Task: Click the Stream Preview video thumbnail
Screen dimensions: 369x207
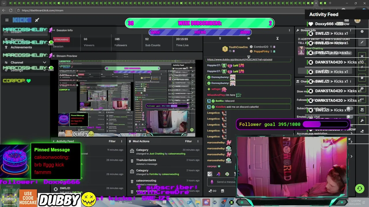Action: [x=127, y=98]
